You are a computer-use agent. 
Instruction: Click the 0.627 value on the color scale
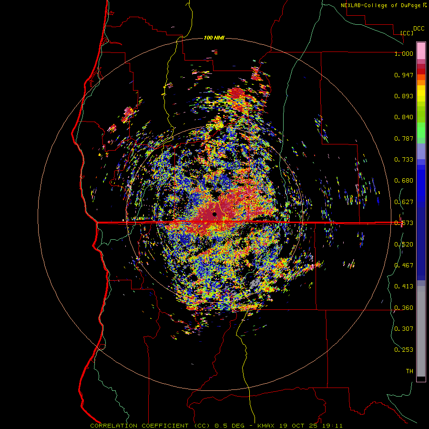pyautogui.click(x=404, y=202)
